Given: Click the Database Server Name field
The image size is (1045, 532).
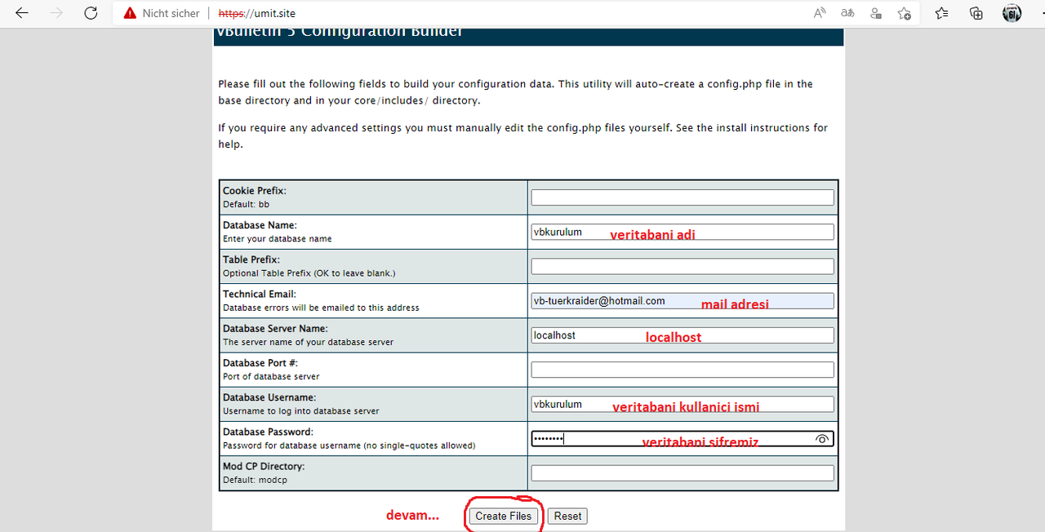Looking at the screenshot, I should click(x=683, y=335).
